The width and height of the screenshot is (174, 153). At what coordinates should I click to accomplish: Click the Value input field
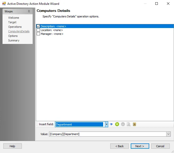[108, 134]
